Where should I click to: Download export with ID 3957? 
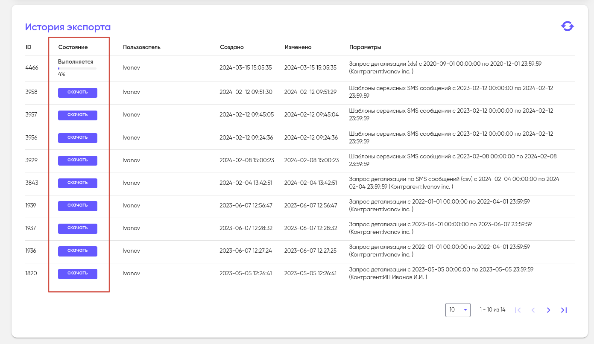78,115
